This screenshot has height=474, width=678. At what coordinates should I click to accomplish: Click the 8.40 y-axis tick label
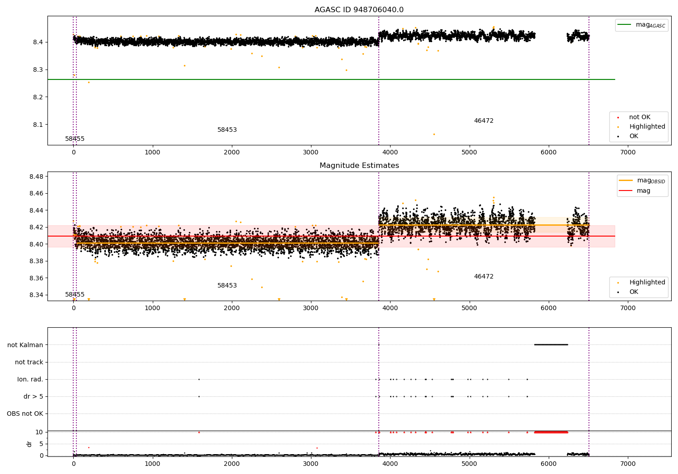36,244
